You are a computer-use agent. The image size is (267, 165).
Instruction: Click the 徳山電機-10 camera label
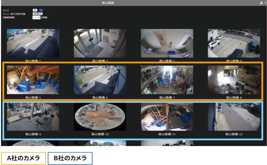point(100,134)
